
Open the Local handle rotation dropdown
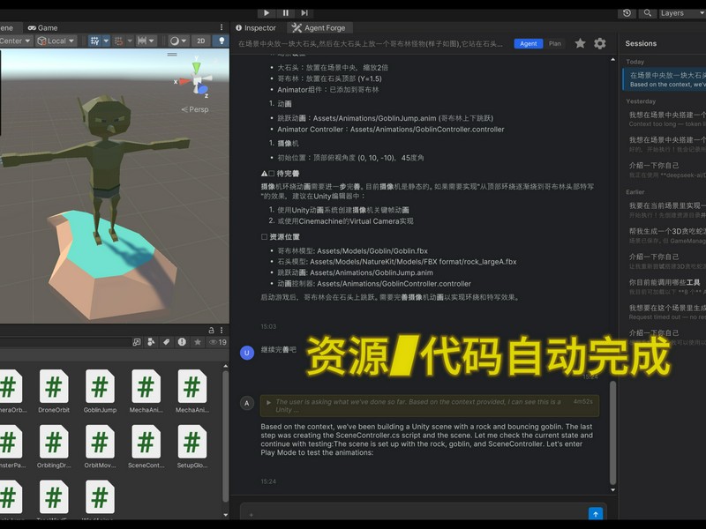point(56,41)
